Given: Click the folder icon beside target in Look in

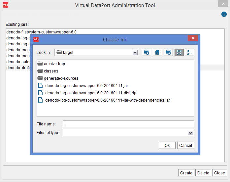Looking at the screenshot, I should point(59,52).
